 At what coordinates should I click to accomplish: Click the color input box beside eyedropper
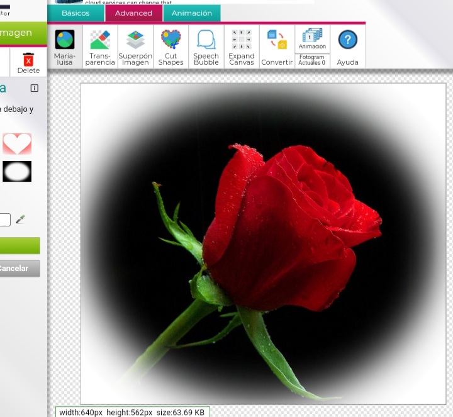pos(4,220)
